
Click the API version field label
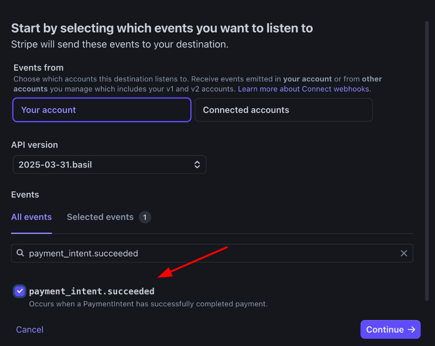click(34, 145)
